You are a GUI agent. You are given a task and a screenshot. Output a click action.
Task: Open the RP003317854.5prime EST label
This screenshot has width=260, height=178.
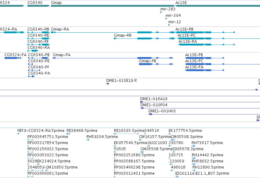tap(48, 143)
